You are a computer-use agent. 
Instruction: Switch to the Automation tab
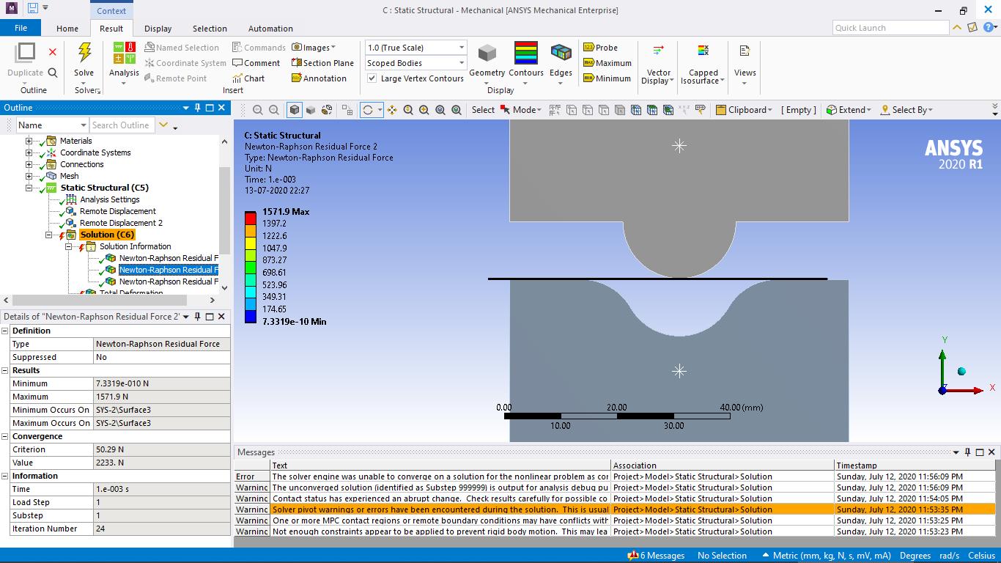pyautogui.click(x=270, y=29)
